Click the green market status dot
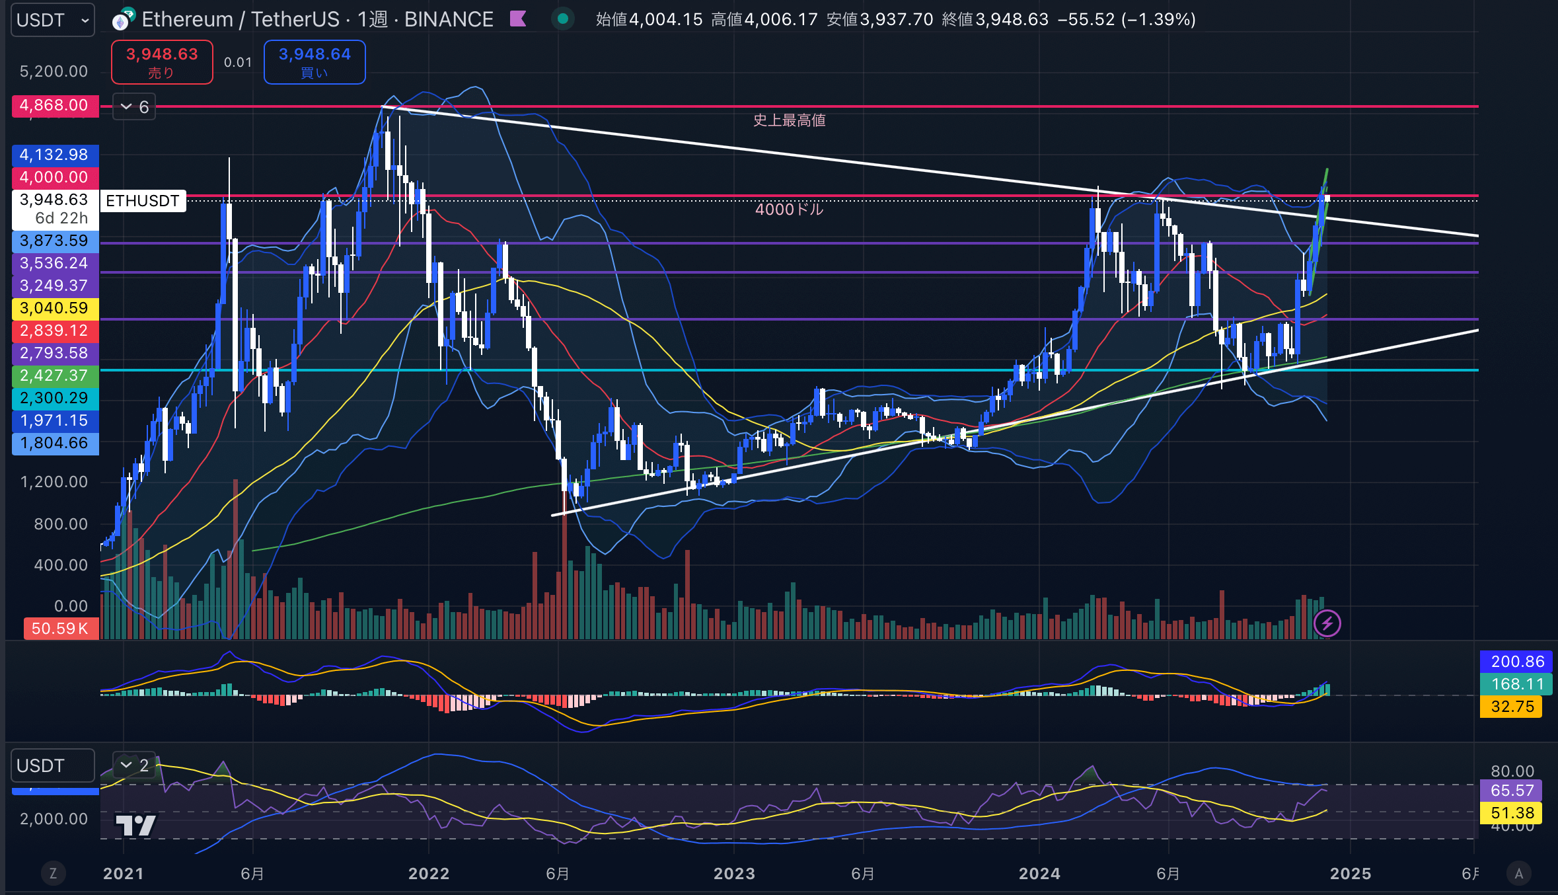The height and width of the screenshot is (895, 1558). tap(563, 19)
